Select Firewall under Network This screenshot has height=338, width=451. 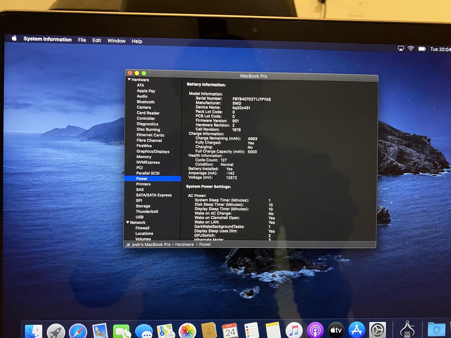coord(143,228)
